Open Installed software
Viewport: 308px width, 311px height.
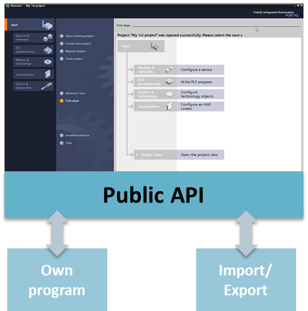tap(78, 136)
